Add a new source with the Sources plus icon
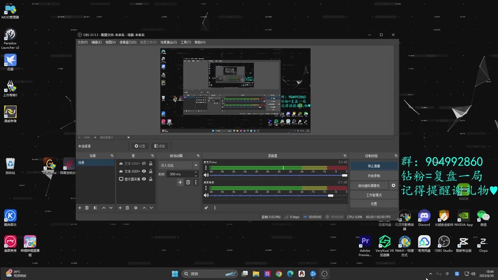Viewport: 498px width, 280px height. pyautogui.click(x=120, y=208)
